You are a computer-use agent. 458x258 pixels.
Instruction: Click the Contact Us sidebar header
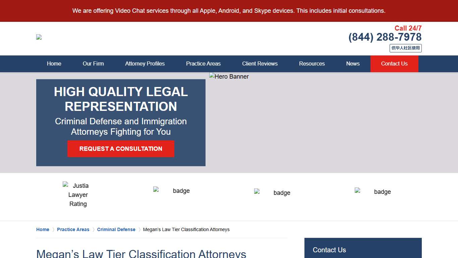(x=329, y=250)
